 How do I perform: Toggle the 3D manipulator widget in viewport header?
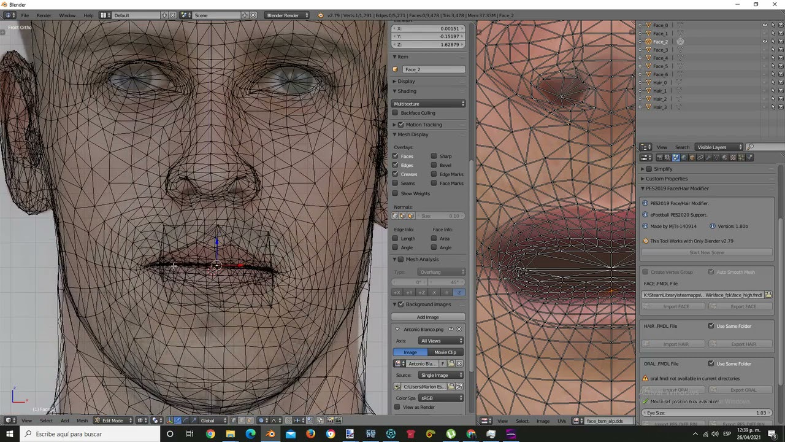pyautogui.click(x=169, y=421)
